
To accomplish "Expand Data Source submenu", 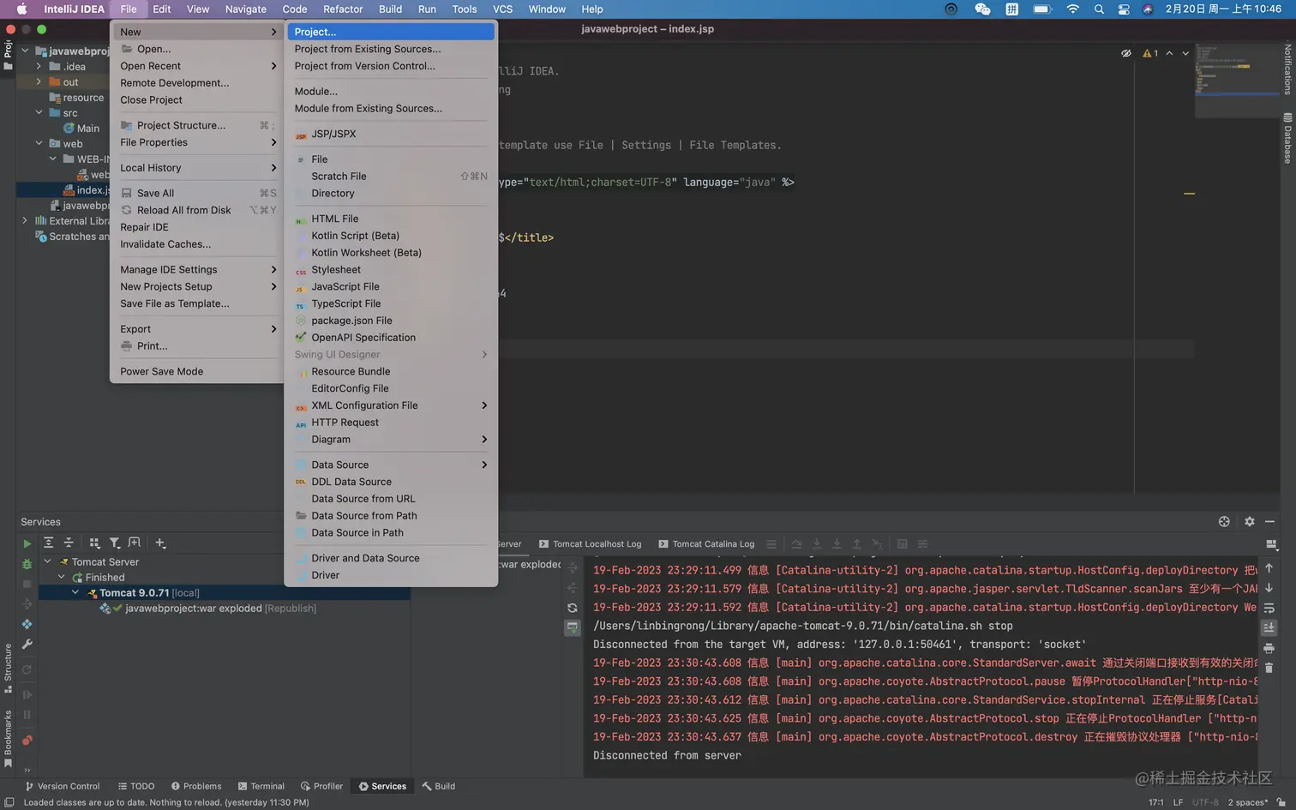I will pyautogui.click(x=484, y=465).
